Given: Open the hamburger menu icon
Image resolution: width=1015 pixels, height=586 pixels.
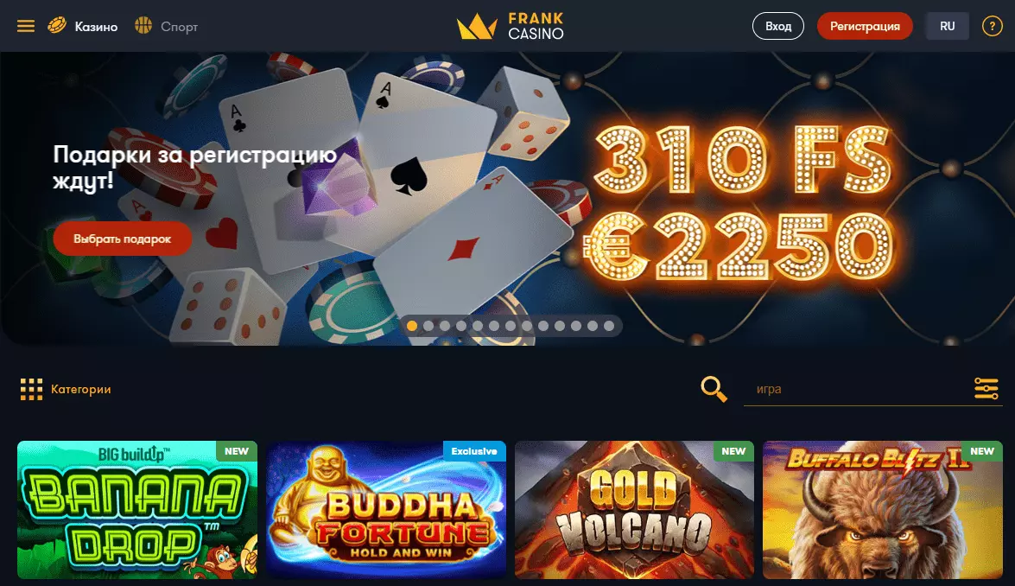Looking at the screenshot, I should click(x=26, y=27).
